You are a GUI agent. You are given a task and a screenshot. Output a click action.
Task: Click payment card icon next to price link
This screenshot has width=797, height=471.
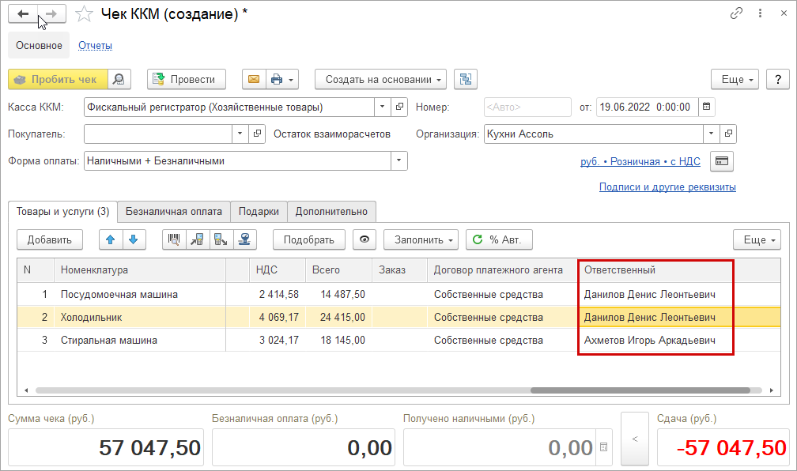pos(722,161)
